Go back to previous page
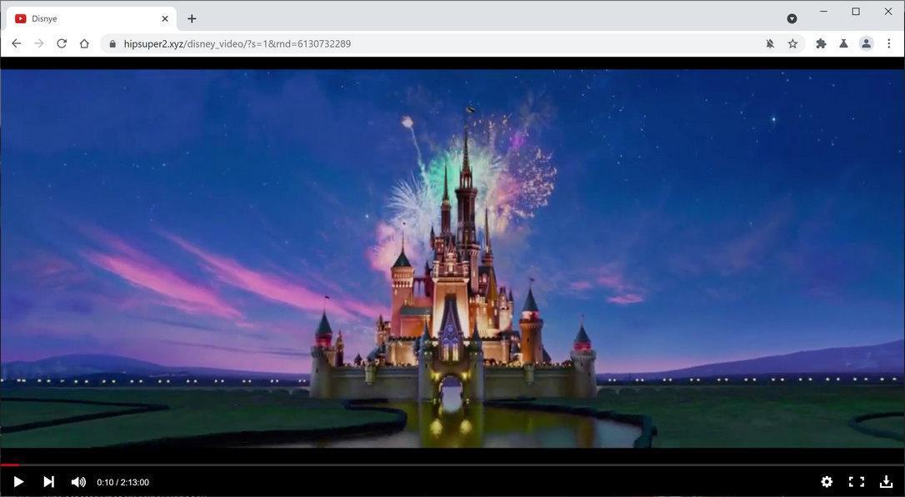 16,43
